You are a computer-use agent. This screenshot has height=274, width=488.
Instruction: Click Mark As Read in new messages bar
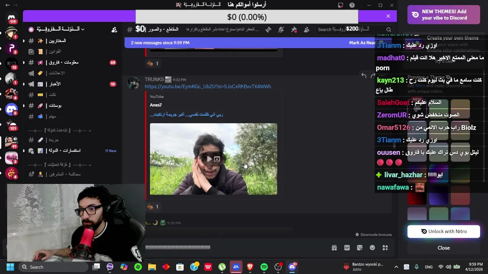(x=362, y=43)
